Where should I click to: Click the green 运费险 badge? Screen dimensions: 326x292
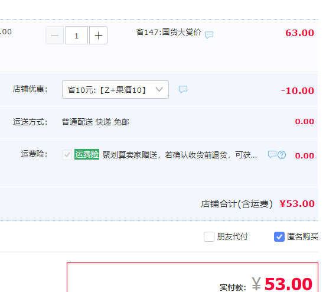(87, 154)
